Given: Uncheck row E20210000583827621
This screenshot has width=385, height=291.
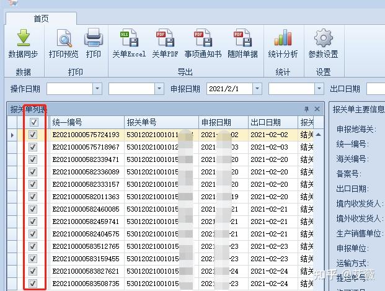Looking at the screenshot, I should (33, 271).
